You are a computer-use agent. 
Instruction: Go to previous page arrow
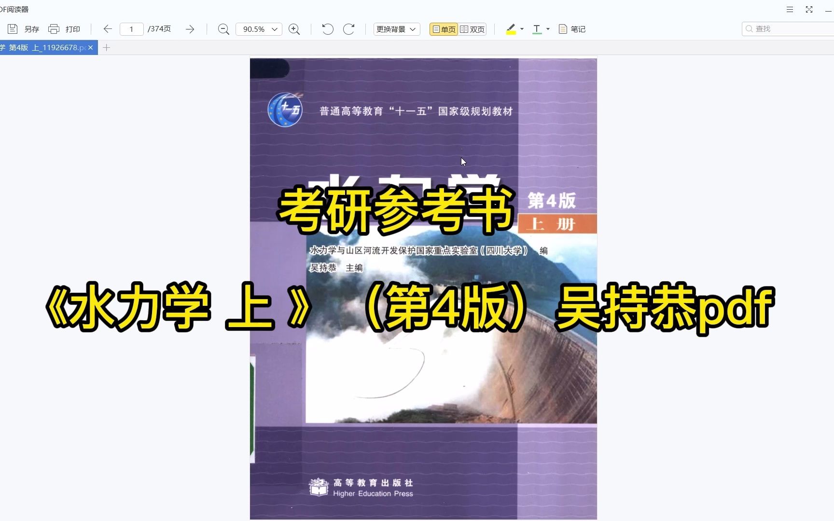click(108, 29)
